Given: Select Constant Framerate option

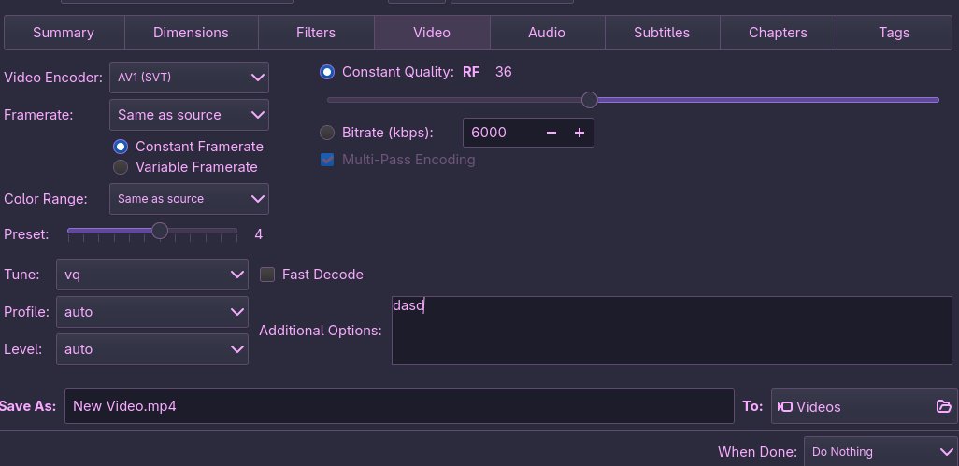Looking at the screenshot, I should [121, 147].
